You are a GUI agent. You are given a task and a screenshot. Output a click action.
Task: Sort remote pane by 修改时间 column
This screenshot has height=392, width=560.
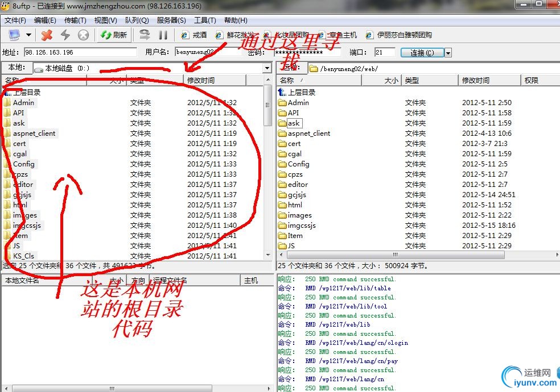[489, 81]
